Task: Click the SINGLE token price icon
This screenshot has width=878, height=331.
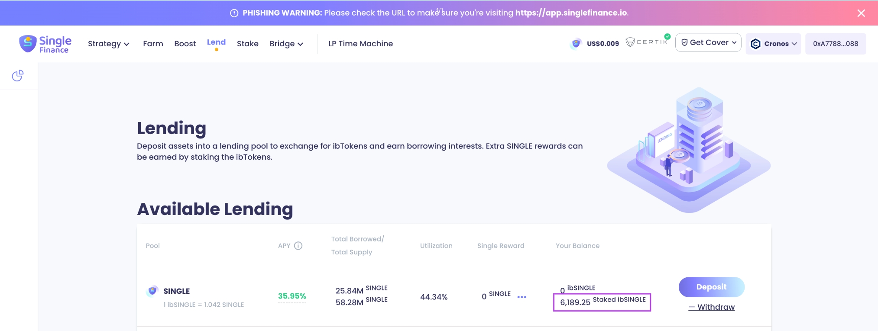Action: pyautogui.click(x=576, y=44)
